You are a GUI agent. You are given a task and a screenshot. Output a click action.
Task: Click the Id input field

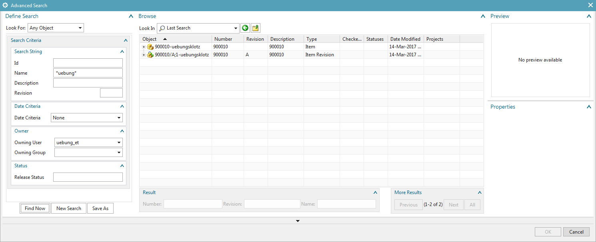(88, 63)
